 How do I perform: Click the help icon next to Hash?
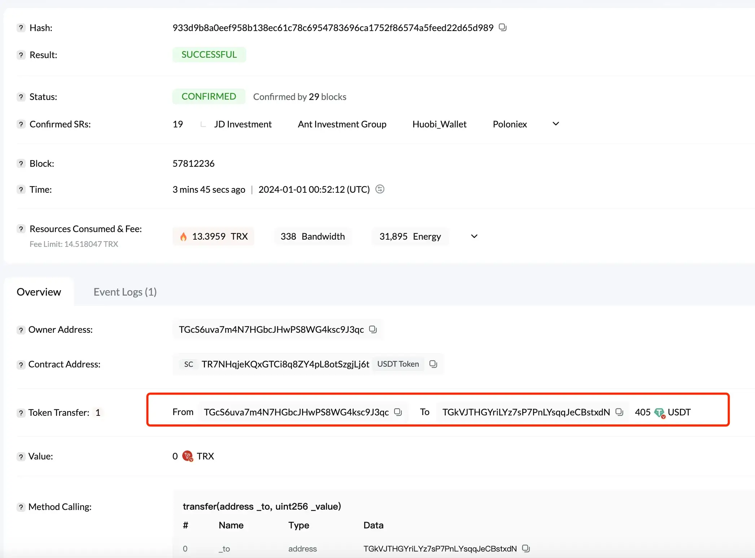tap(21, 28)
